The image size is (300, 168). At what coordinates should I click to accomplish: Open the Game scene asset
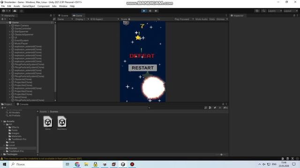48,123
